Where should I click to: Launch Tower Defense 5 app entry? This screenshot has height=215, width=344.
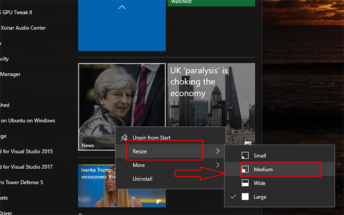click(21, 182)
